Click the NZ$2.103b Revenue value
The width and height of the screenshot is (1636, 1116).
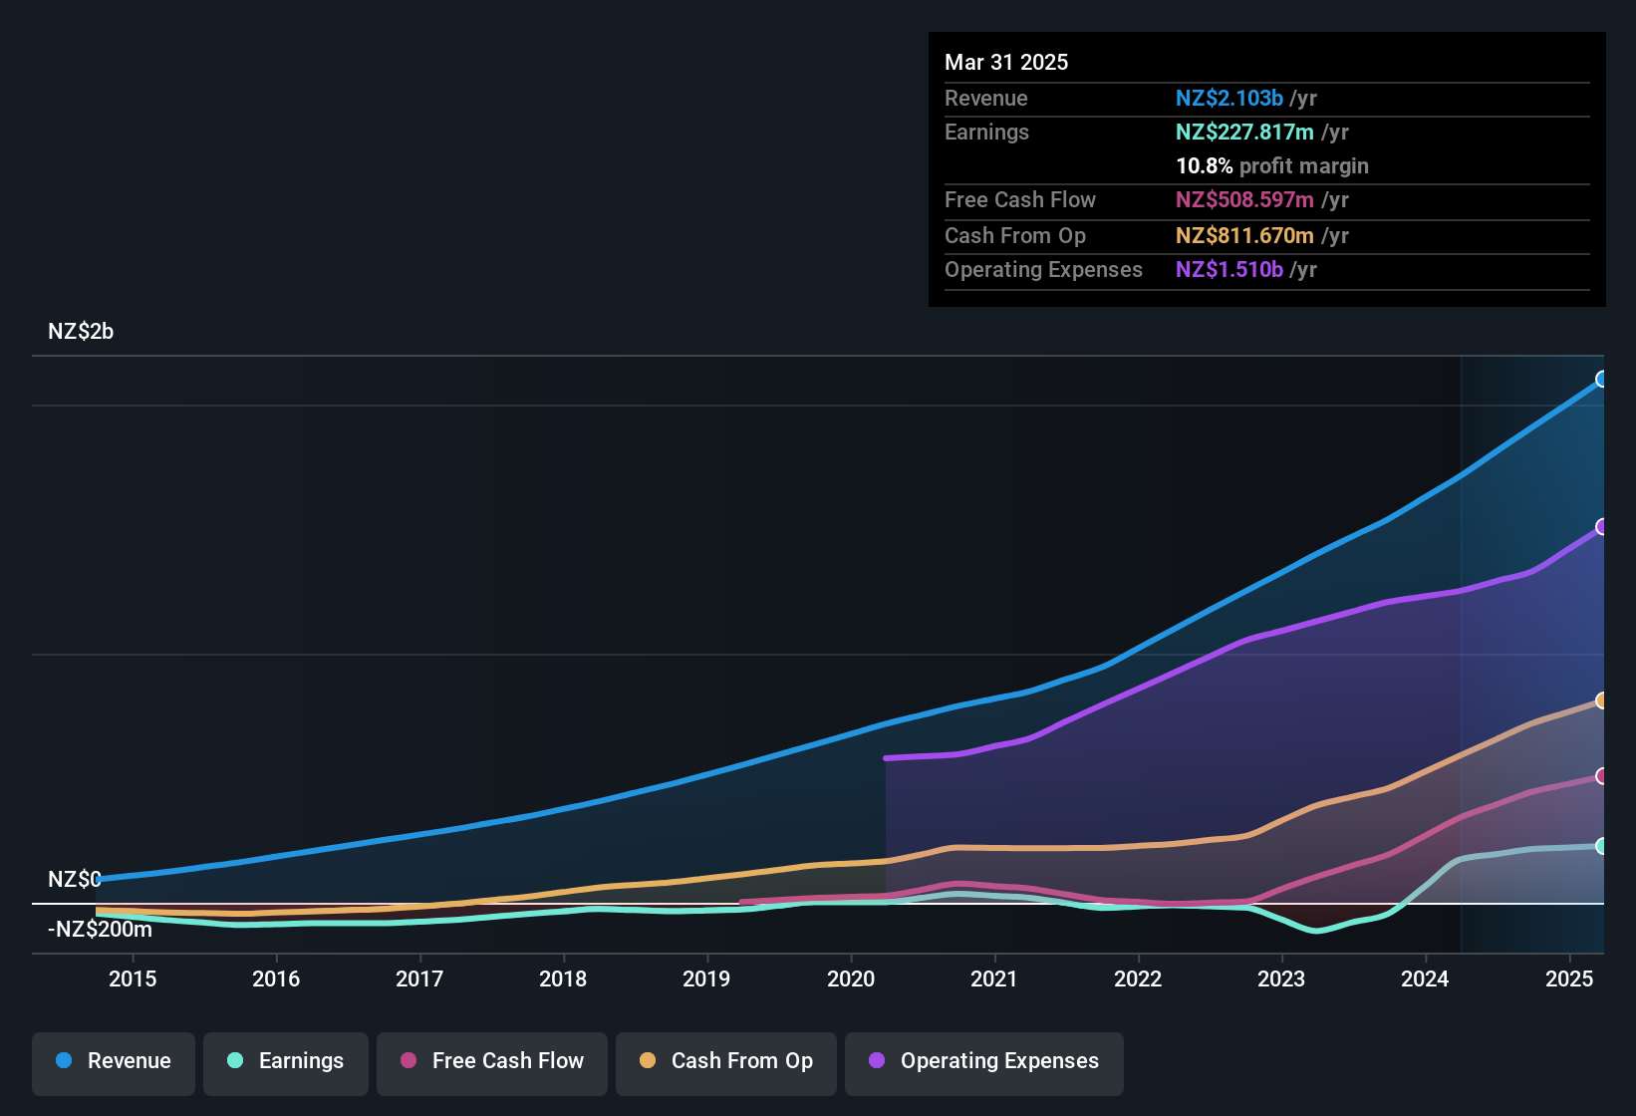(1228, 98)
